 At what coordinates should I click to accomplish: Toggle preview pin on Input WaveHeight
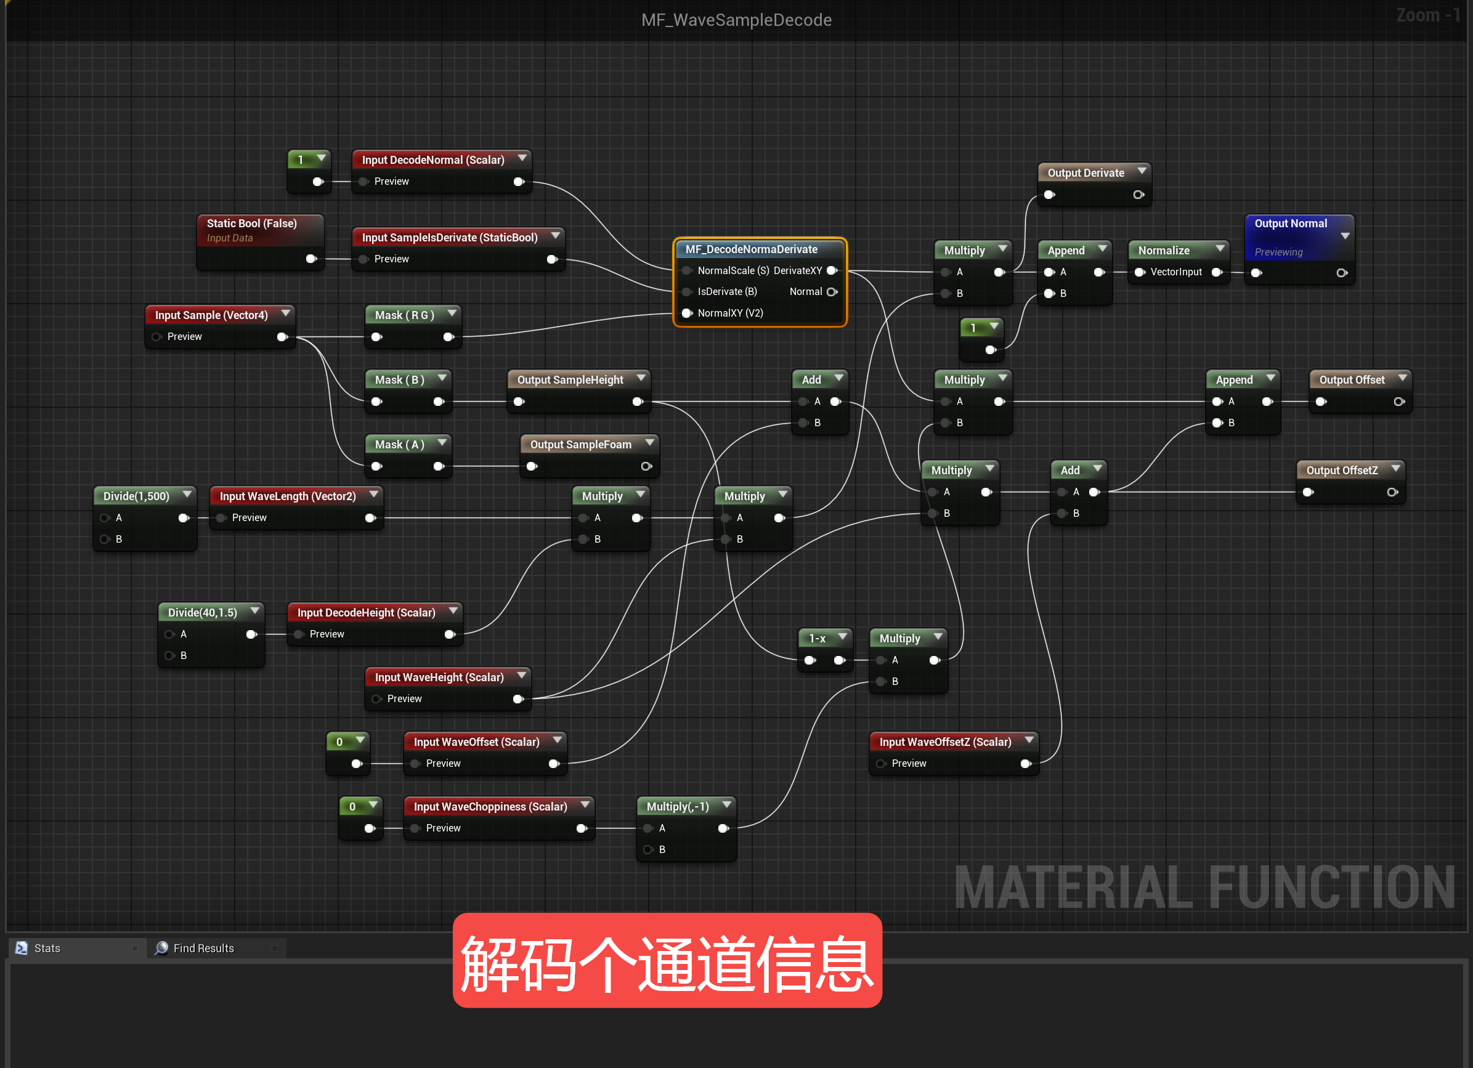(376, 698)
